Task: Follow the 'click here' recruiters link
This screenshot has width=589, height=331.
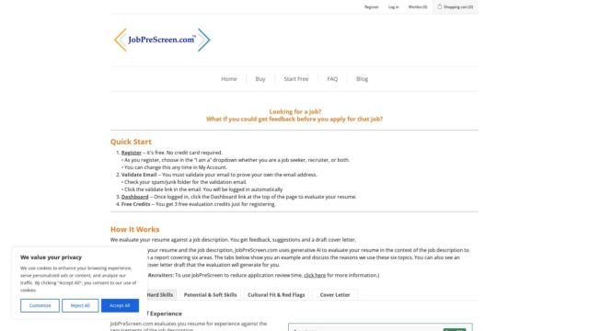Action: click(x=315, y=275)
